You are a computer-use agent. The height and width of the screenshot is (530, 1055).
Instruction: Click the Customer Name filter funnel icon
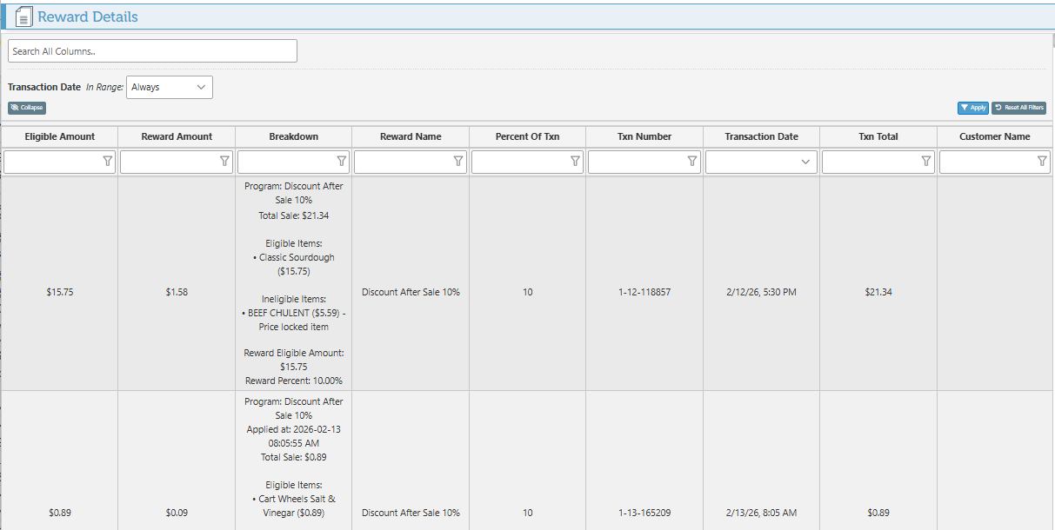point(1042,161)
